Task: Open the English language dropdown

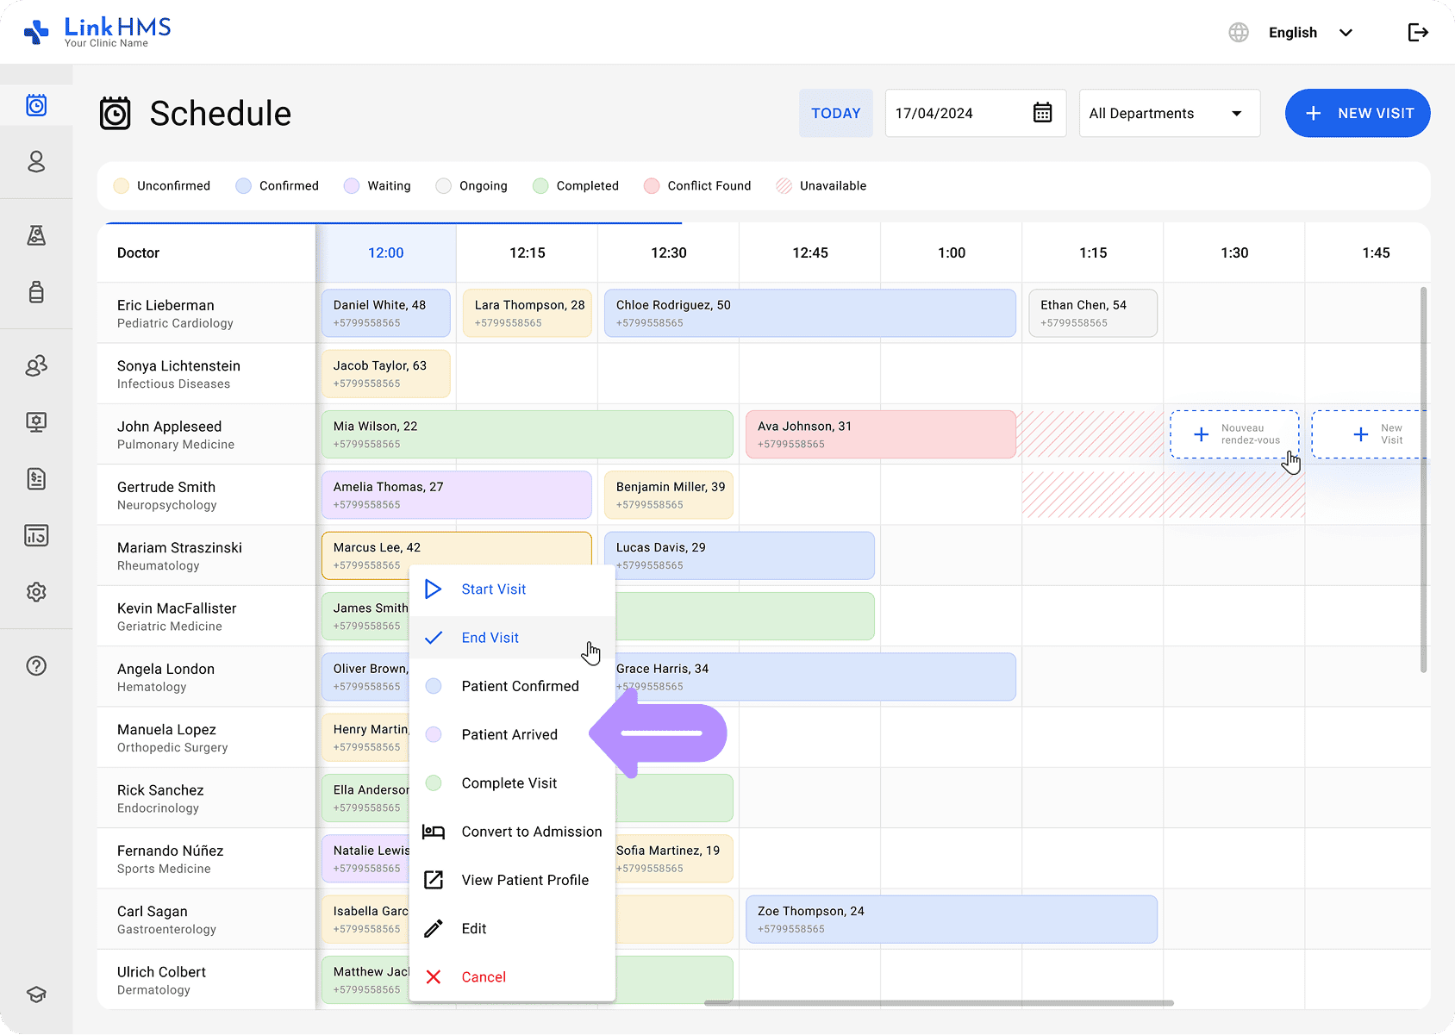Action: tap(1308, 33)
